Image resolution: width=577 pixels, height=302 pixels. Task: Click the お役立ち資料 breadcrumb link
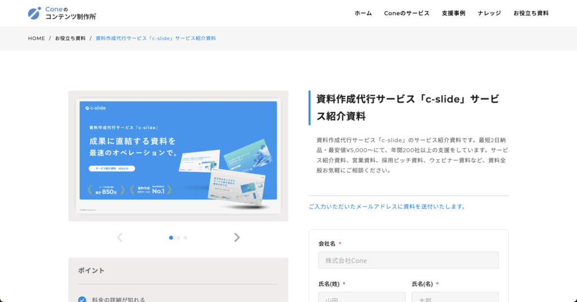[70, 38]
